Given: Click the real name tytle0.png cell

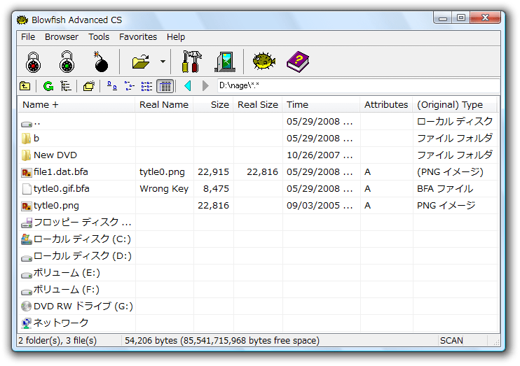Looking at the screenshot, I should pyautogui.click(x=162, y=172).
